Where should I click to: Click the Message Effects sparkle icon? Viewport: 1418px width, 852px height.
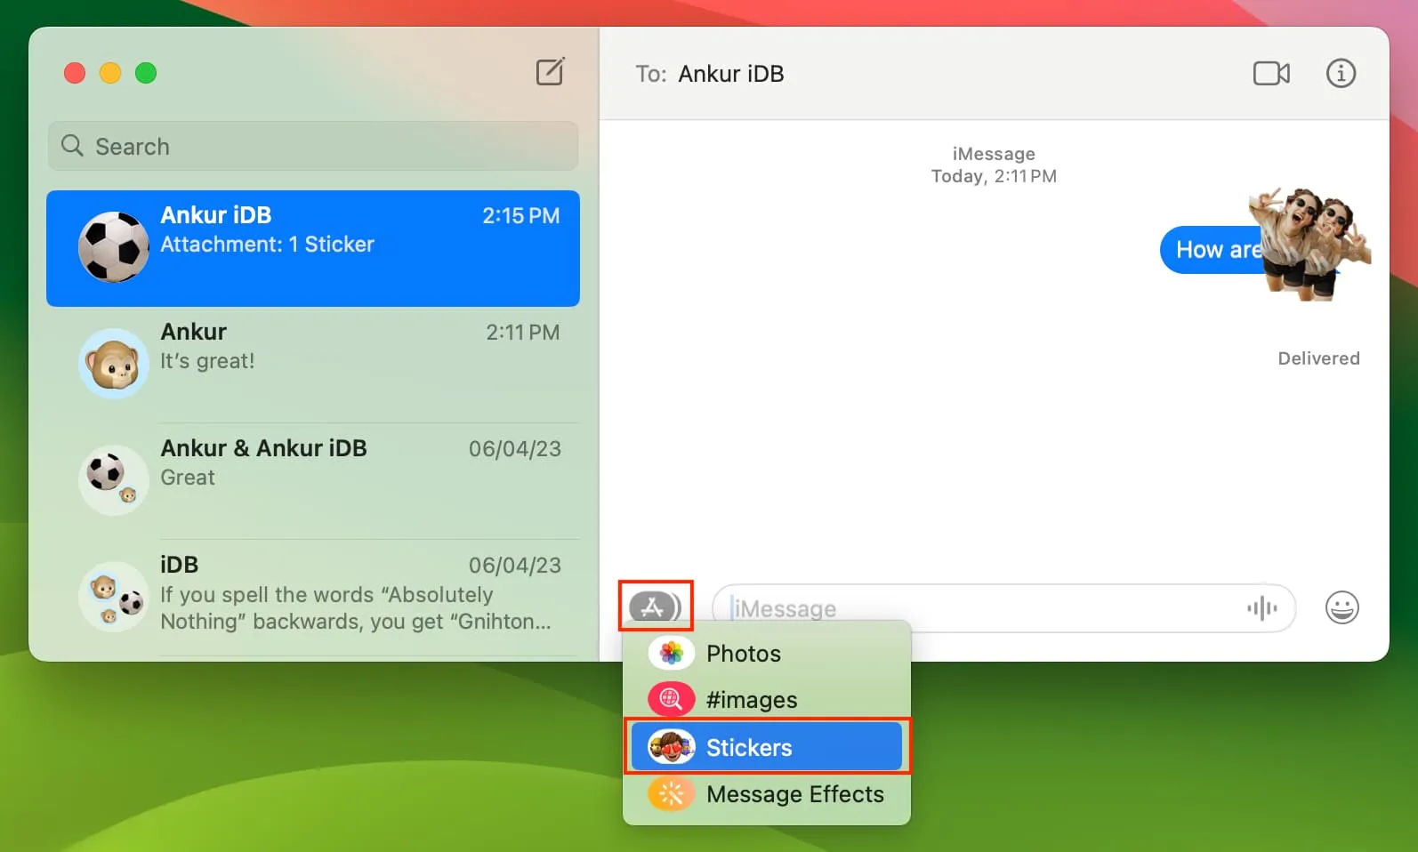671,793
